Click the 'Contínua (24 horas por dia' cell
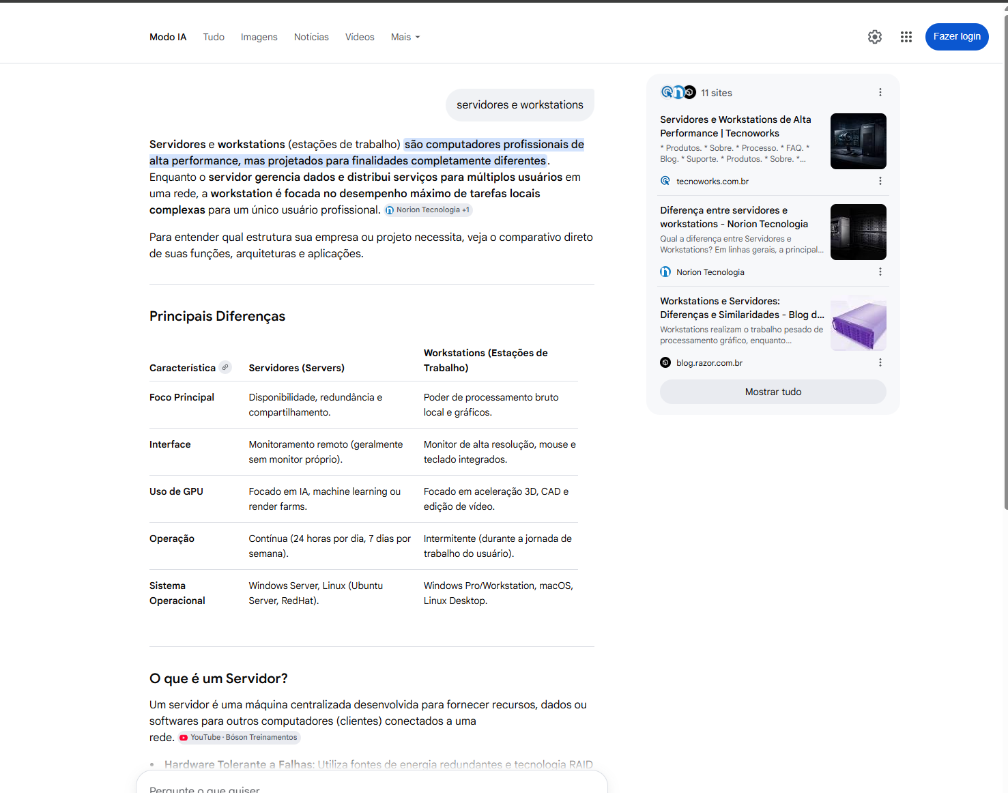This screenshot has width=1008, height=793. click(330, 546)
